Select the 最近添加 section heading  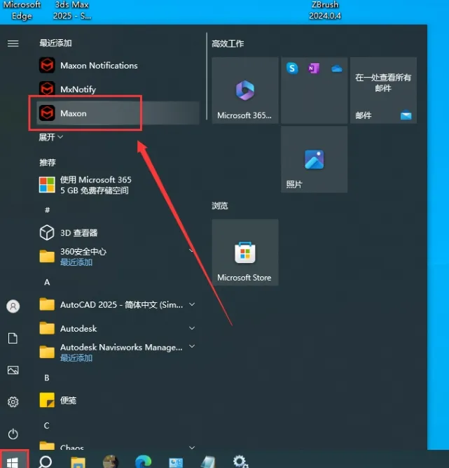point(55,43)
